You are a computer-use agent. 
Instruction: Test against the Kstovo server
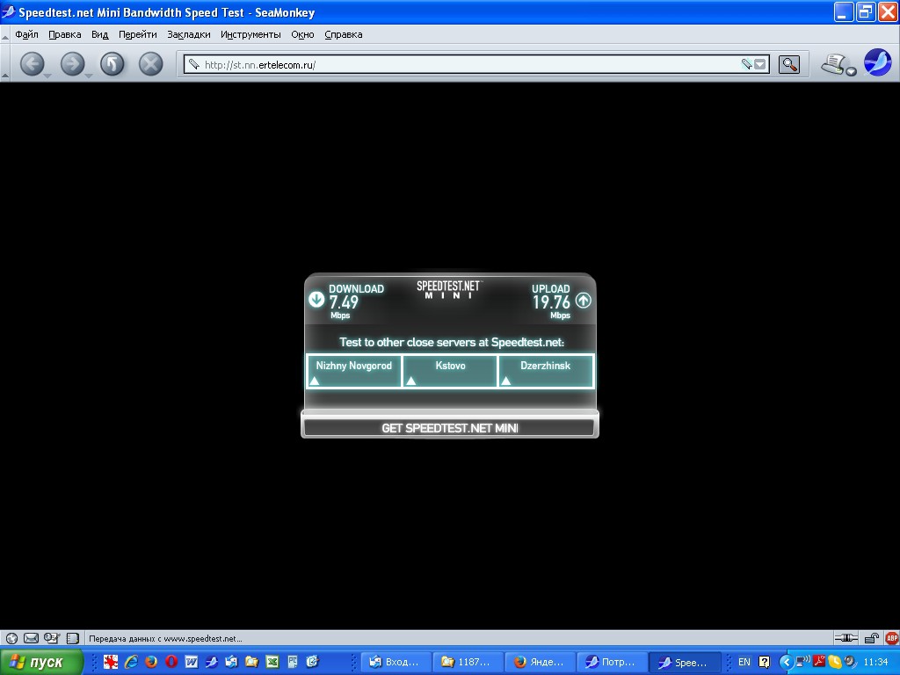(x=450, y=372)
